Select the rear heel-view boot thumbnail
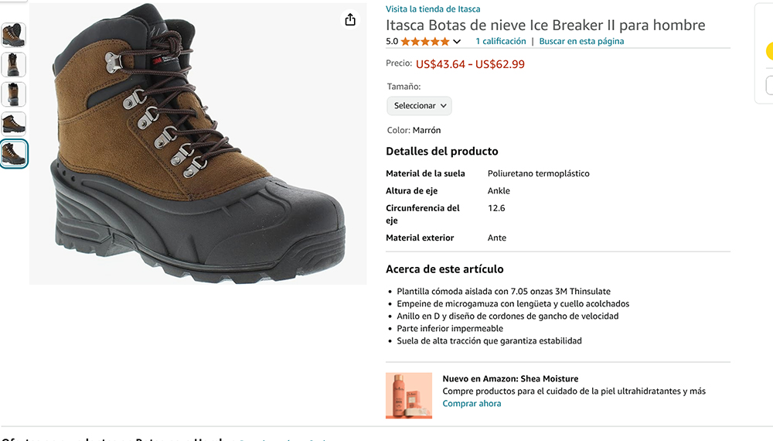The height and width of the screenshot is (441, 773). (x=13, y=94)
